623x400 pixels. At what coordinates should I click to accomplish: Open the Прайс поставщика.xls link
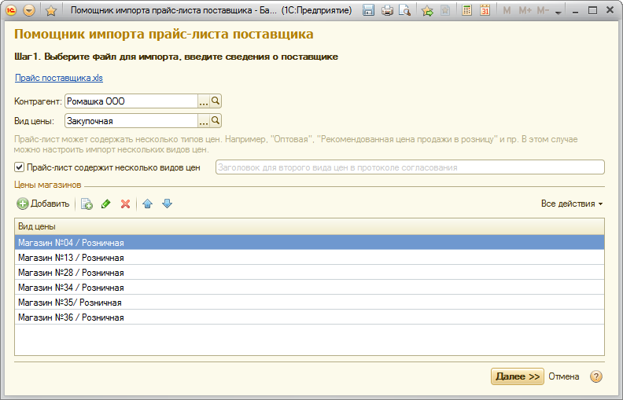[59, 78]
